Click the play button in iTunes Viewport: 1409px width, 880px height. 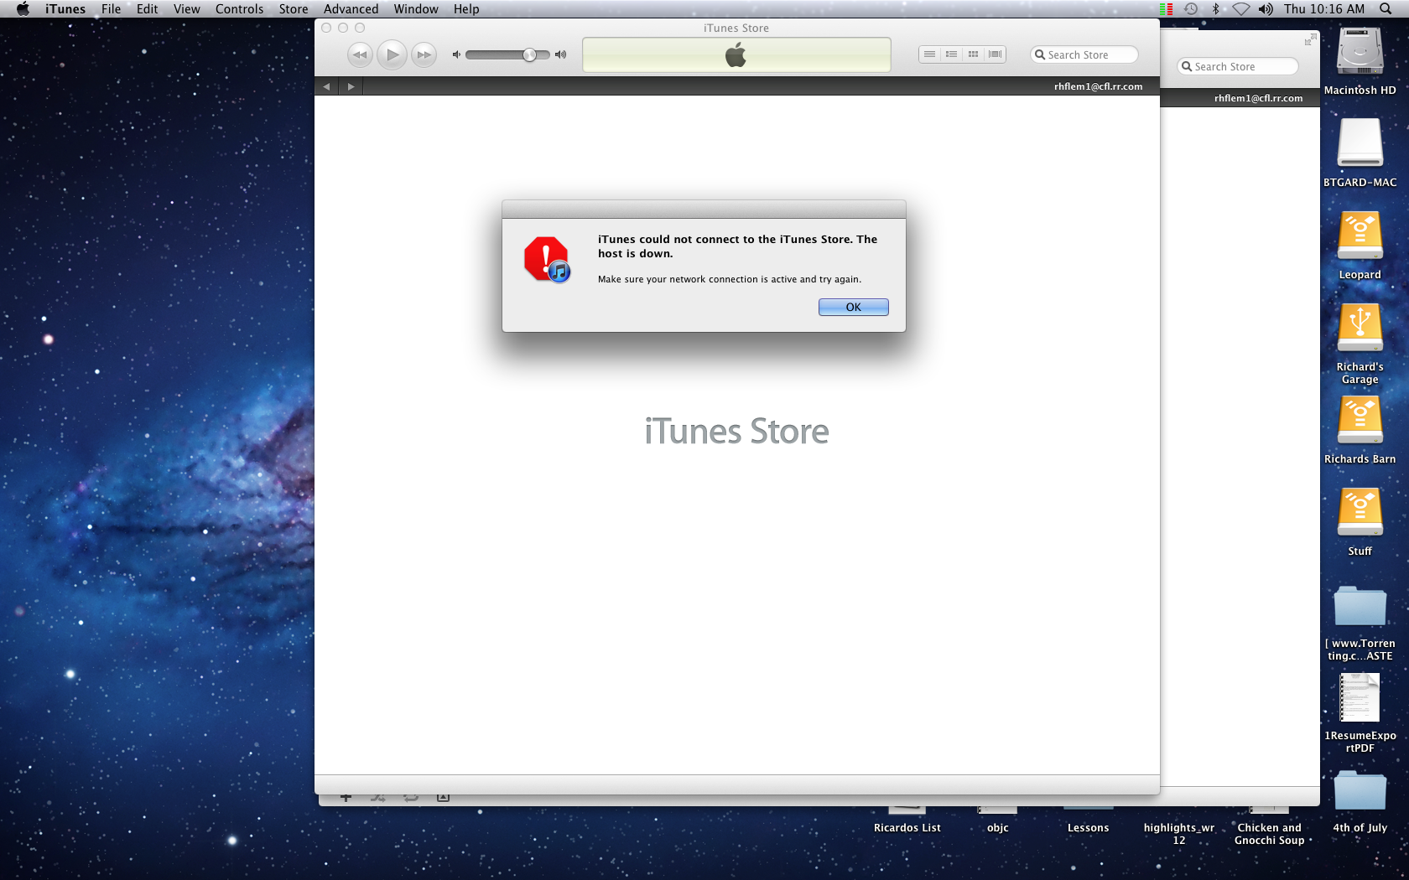392,54
